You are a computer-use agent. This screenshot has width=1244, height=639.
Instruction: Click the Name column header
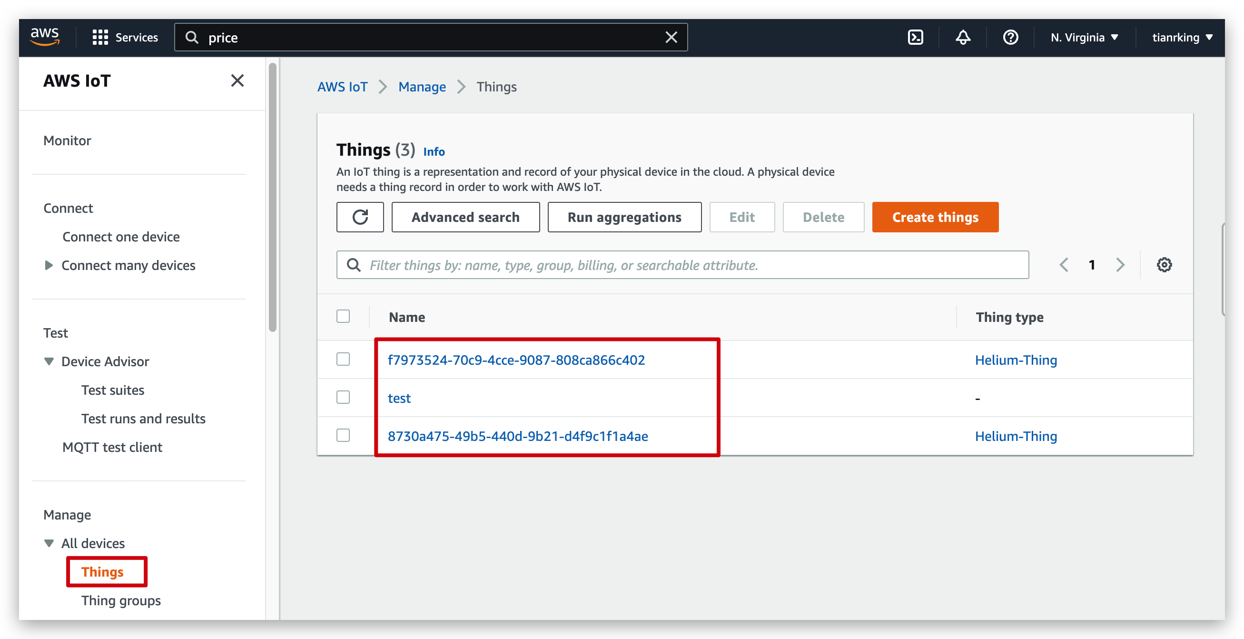point(406,317)
